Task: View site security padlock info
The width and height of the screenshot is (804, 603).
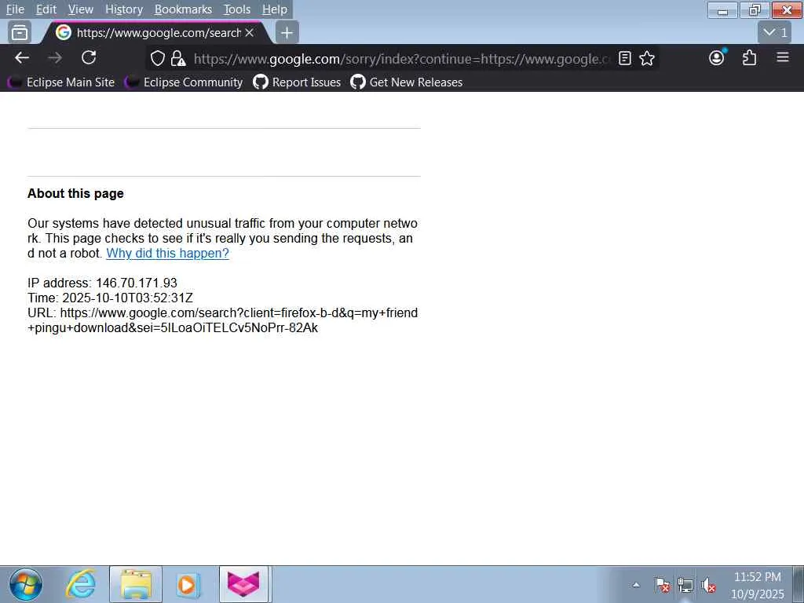Action: pos(178,58)
